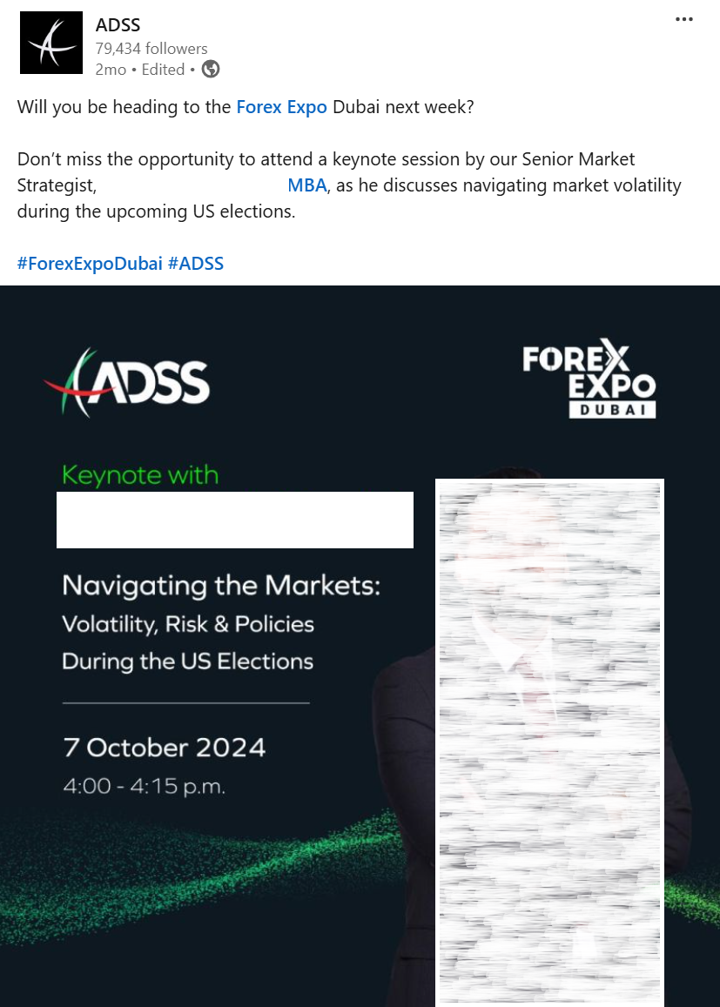Open the #ADSS hashtag
Screen dimensions: 720x1007
pyautogui.click(x=196, y=263)
